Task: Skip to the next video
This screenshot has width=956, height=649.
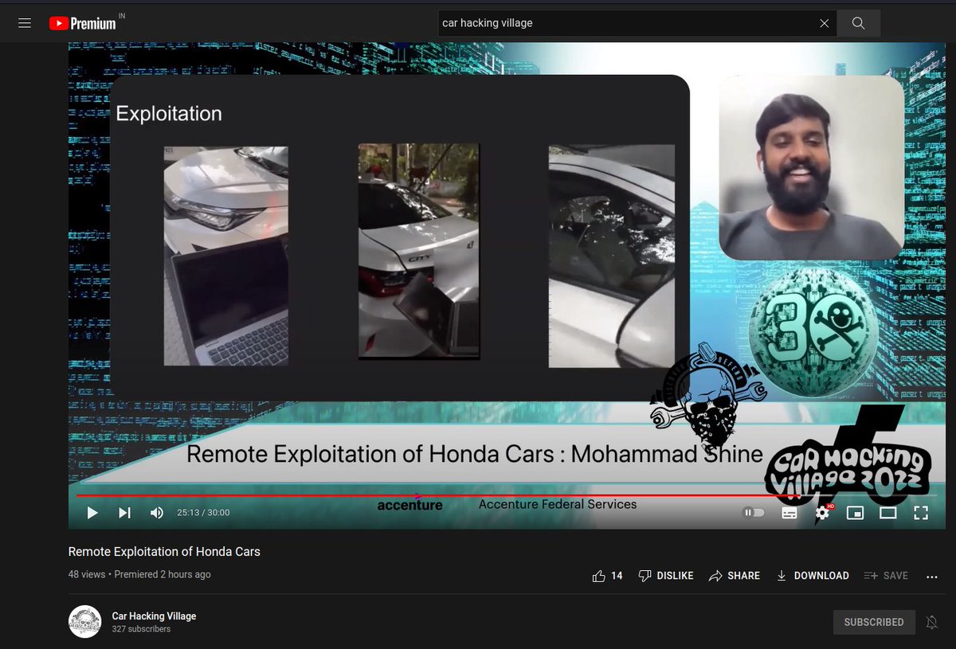Action: tap(124, 513)
